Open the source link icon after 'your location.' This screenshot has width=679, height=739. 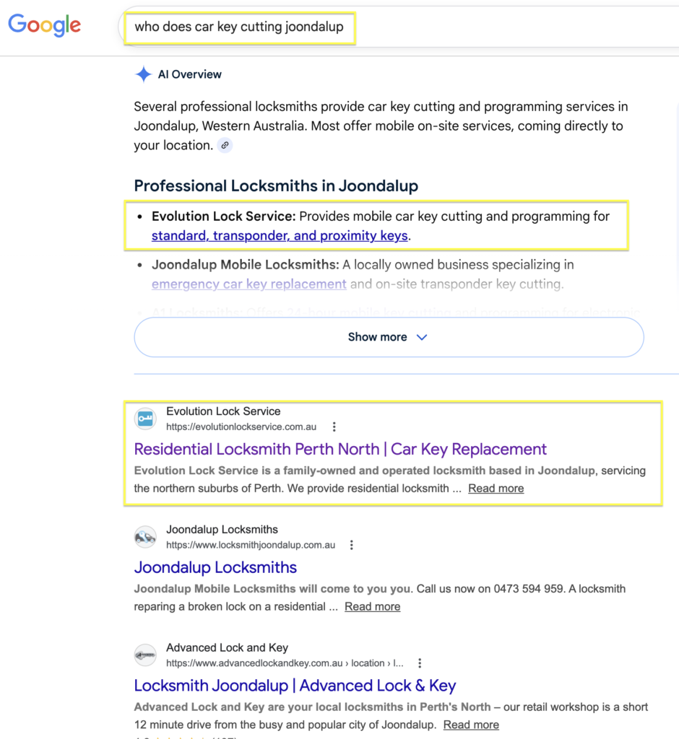tap(225, 145)
